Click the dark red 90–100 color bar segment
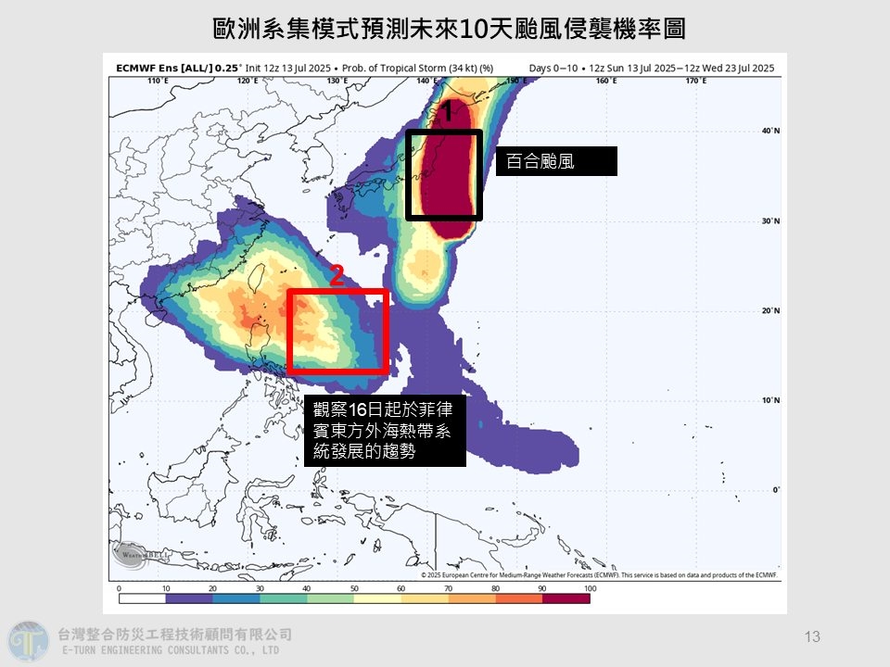This screenshot has width=890, height=667. pos(566,599)
